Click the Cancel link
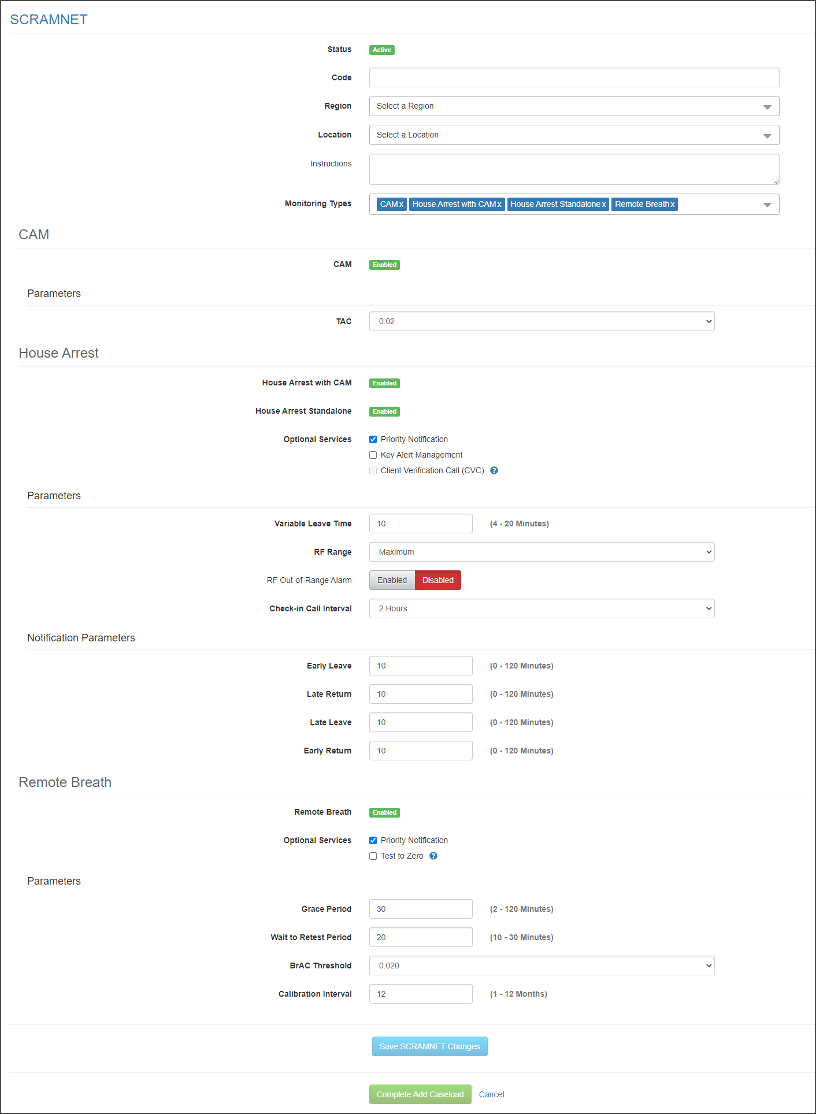This screenshot has width=816, height=1114. tap(491, 1094)
